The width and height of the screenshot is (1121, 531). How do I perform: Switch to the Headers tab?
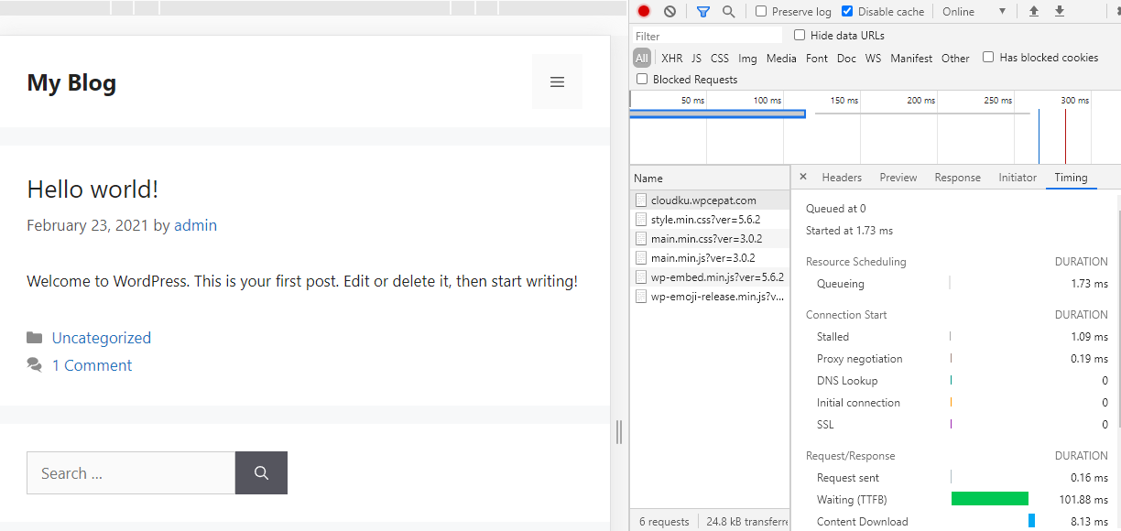842,178
